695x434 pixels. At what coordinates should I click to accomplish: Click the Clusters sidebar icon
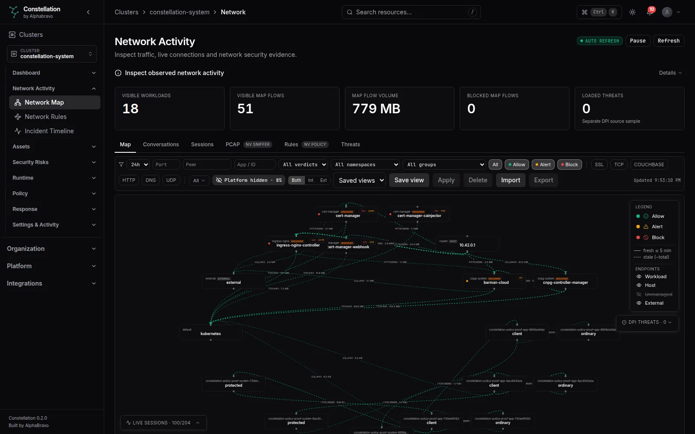[12, 35]
